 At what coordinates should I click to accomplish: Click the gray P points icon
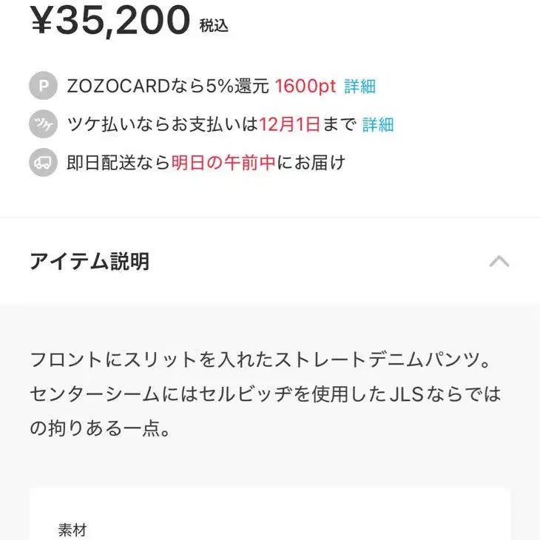pos(43,87)
